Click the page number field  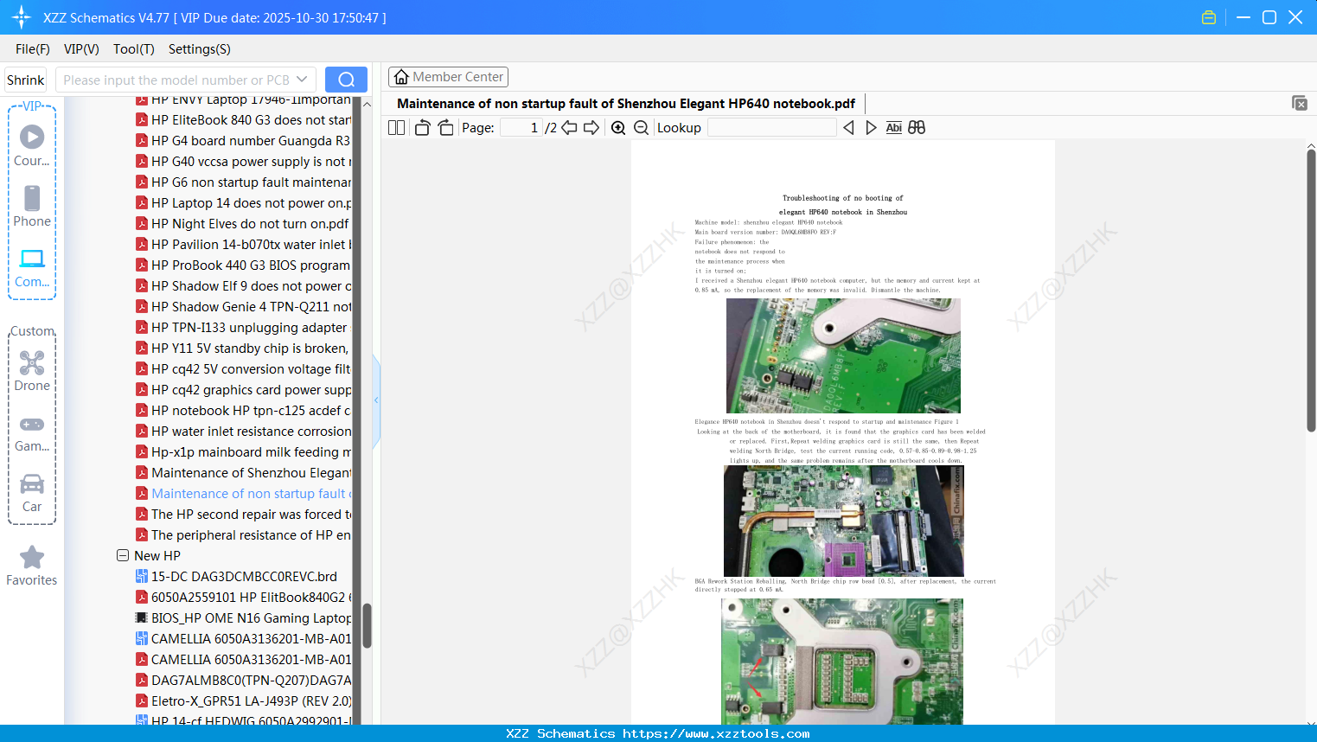point(521,128)
